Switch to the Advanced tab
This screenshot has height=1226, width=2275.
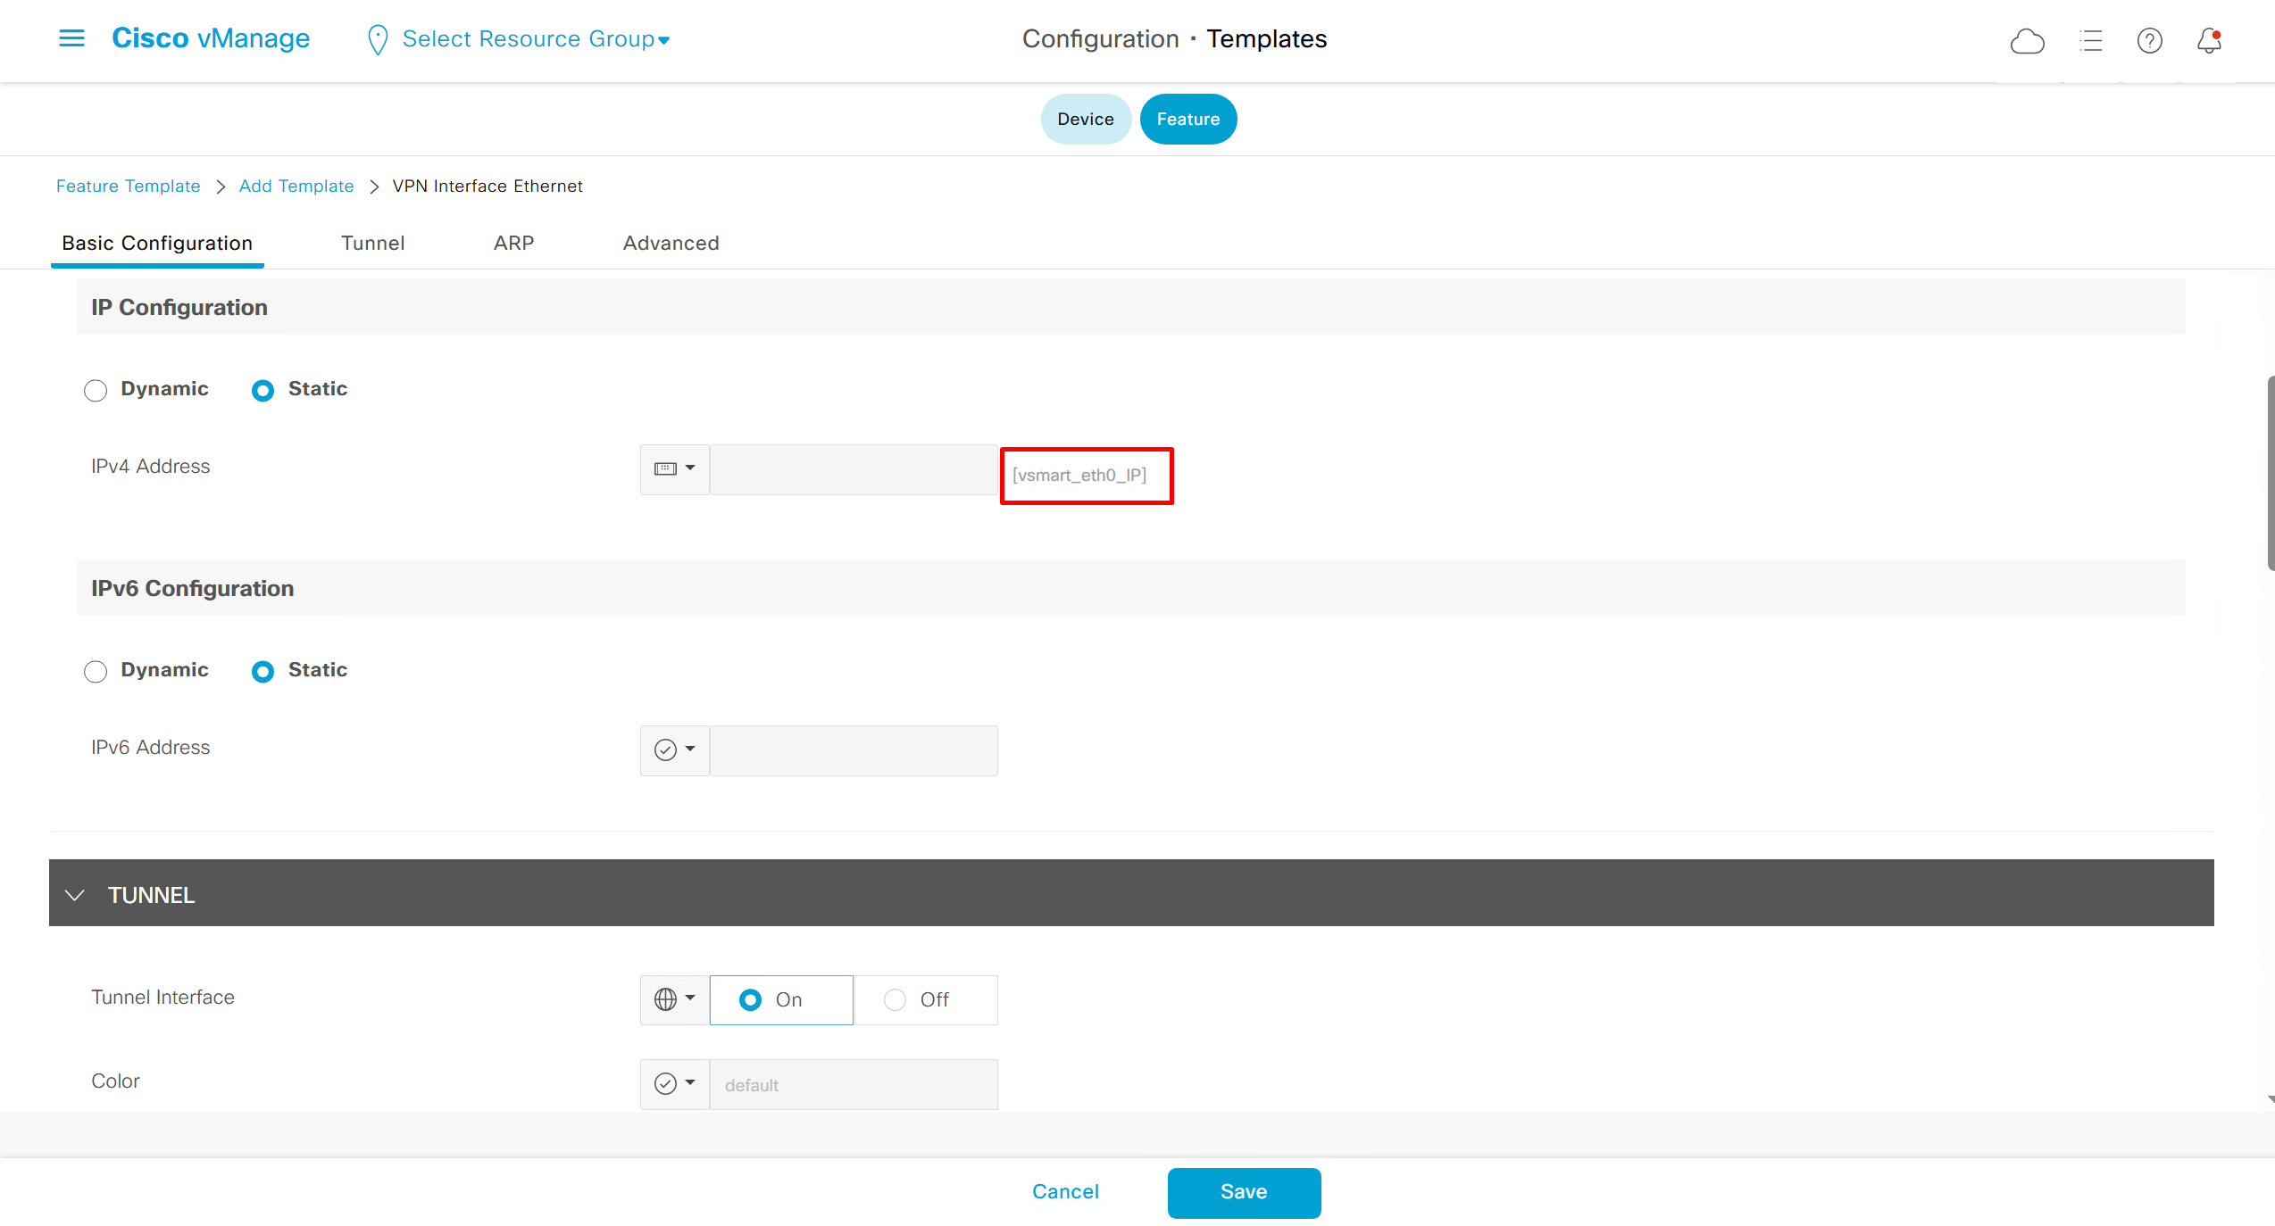[x=671, y=243]
